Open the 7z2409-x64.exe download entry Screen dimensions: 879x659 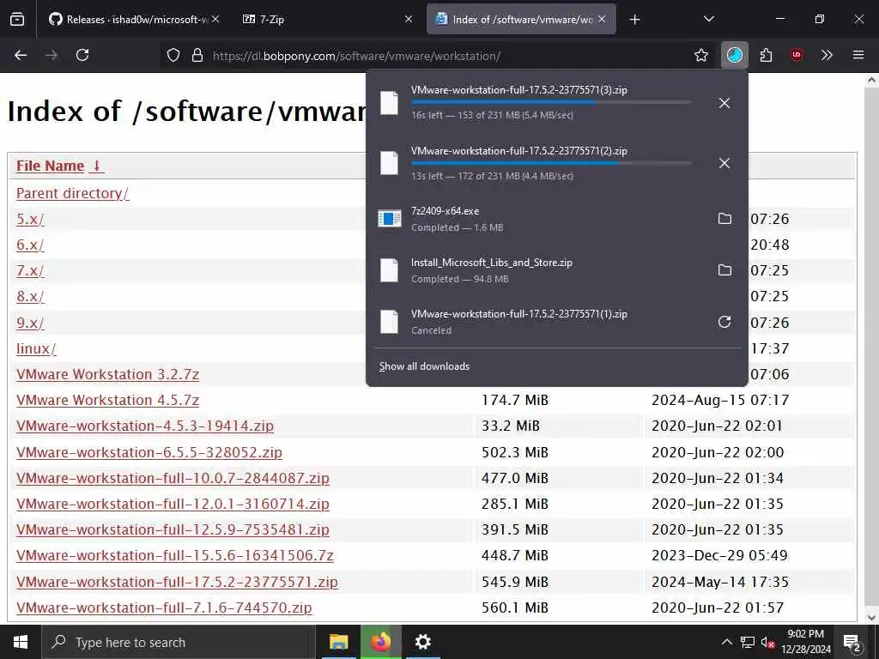538,219
